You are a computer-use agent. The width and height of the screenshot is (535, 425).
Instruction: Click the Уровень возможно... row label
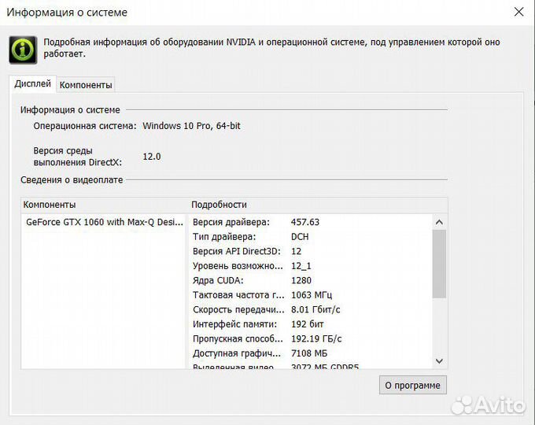(238, 266)
